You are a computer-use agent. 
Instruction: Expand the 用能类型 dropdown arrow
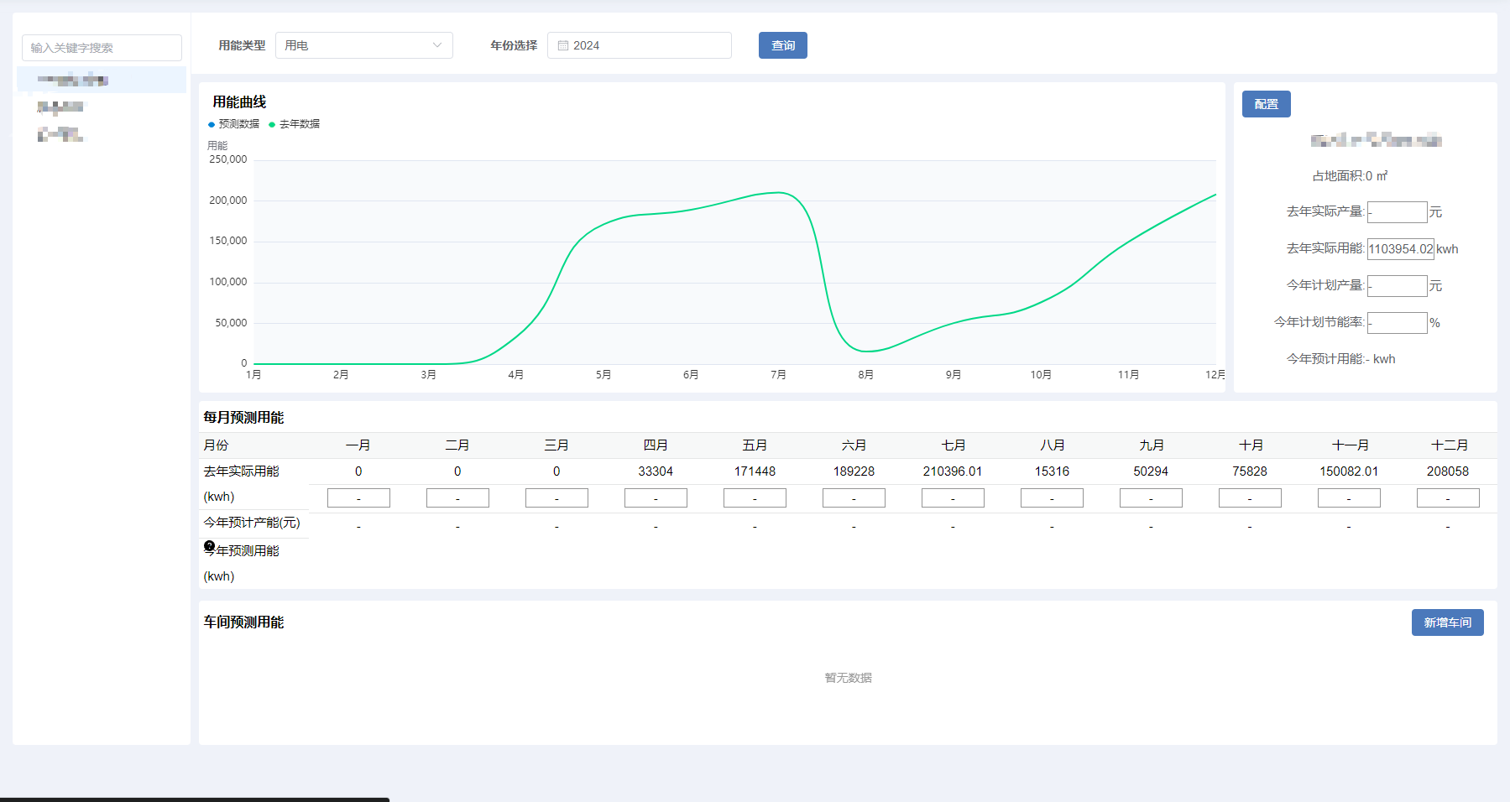click(x=437, y=45)
